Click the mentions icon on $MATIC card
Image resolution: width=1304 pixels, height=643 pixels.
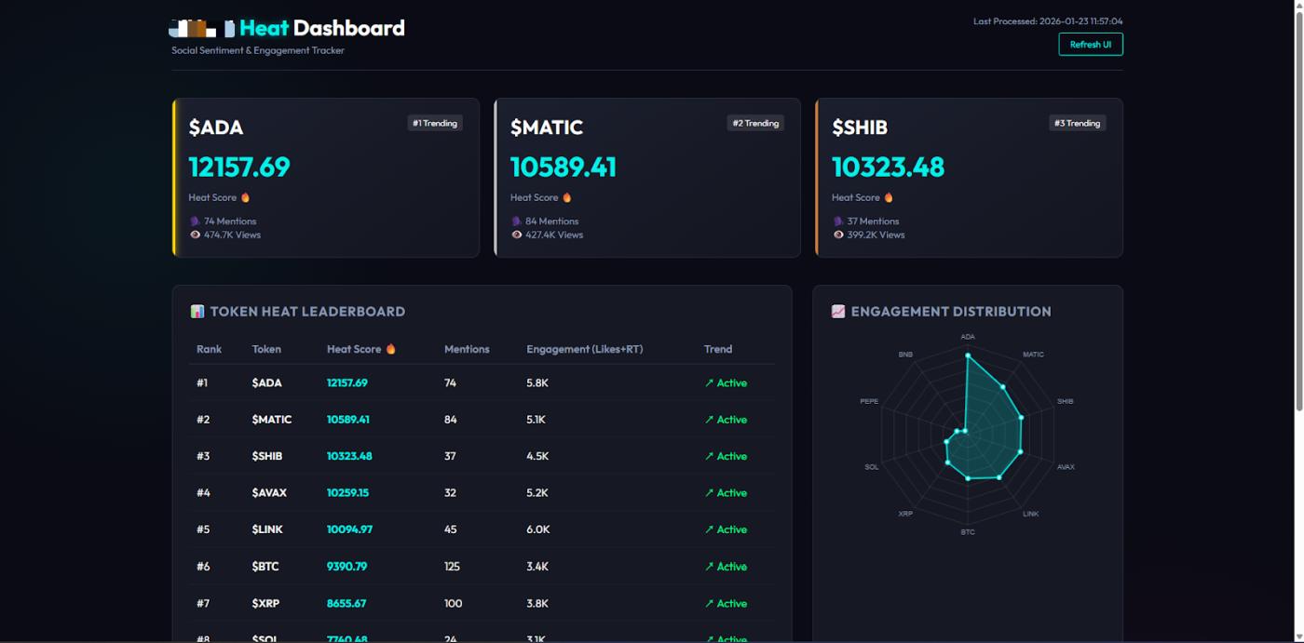coord(517,221)
